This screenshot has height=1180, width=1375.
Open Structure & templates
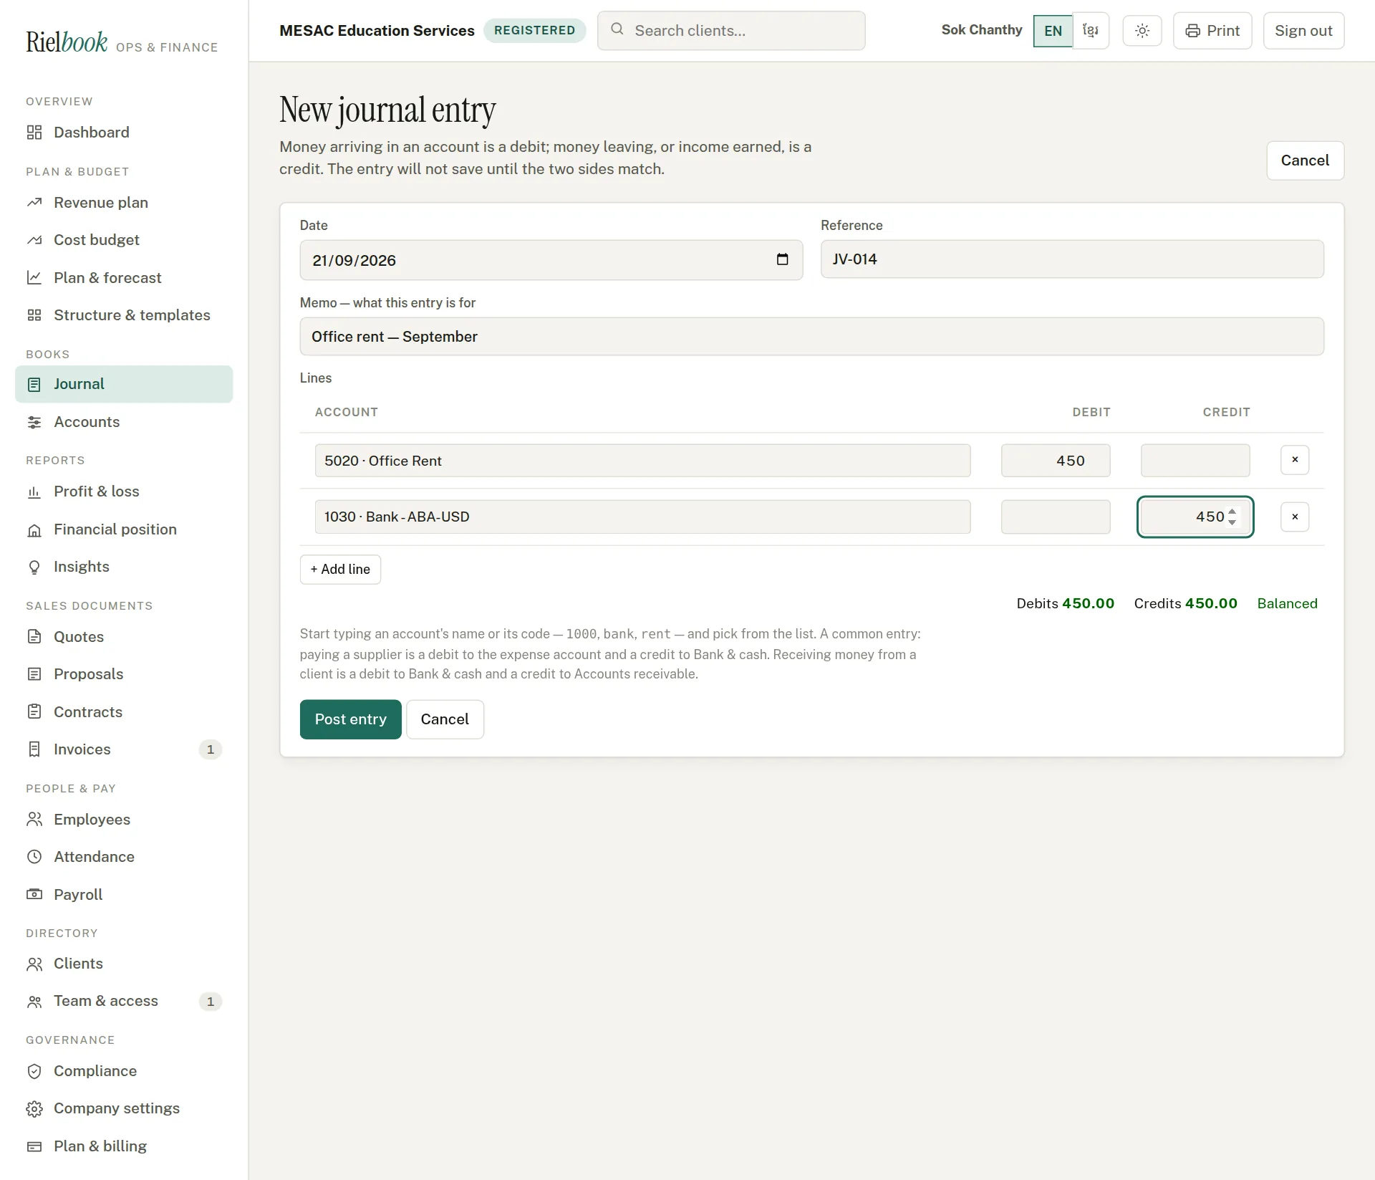[124, 315]
